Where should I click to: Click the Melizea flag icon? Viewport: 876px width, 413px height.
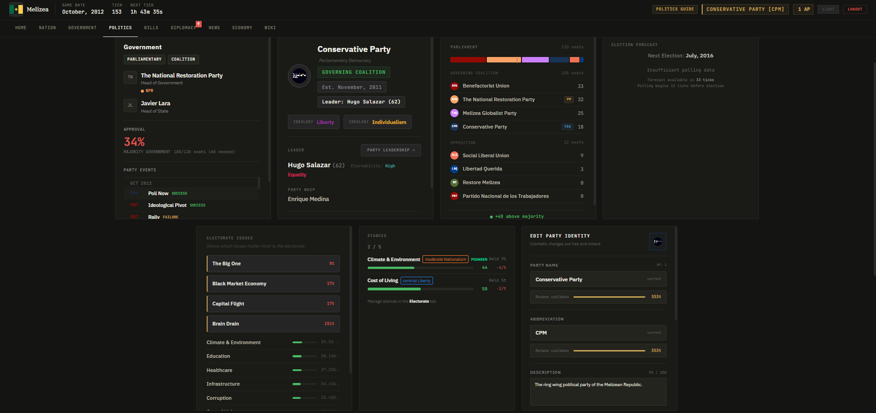click(16, 9)
